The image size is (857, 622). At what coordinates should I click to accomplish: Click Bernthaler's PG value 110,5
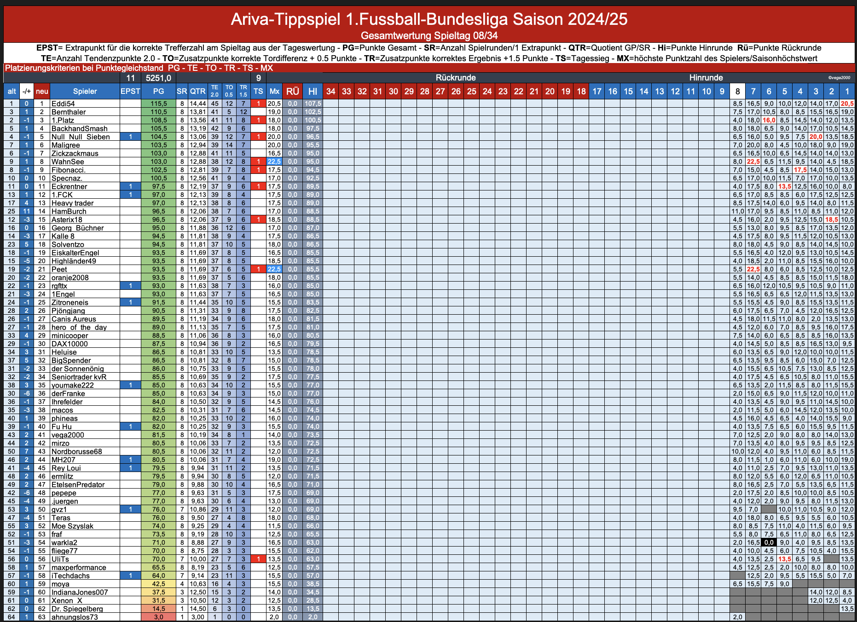coord(159,112)
